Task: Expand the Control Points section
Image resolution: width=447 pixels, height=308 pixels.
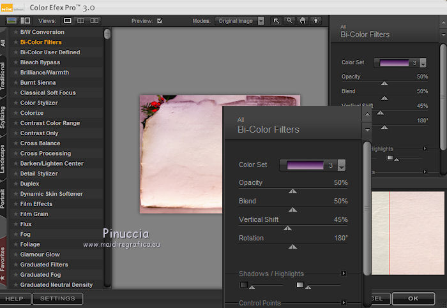Action: click(x=344, y=303)
